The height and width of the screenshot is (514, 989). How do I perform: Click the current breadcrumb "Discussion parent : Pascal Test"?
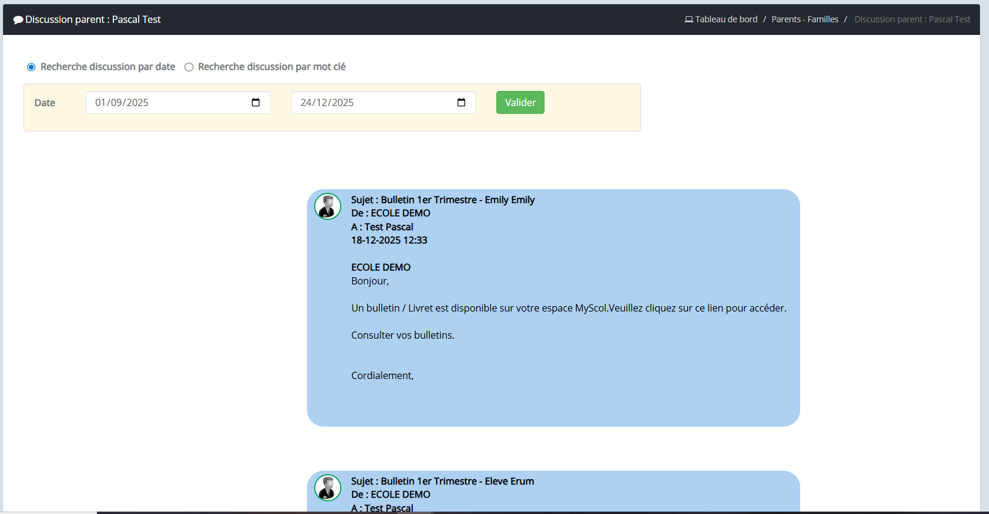point(912,19)
